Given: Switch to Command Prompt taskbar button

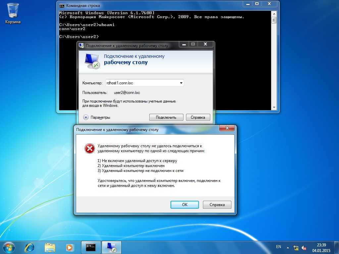Looking at the screenshot, I should pyautogui.click(x=91, y=247).
